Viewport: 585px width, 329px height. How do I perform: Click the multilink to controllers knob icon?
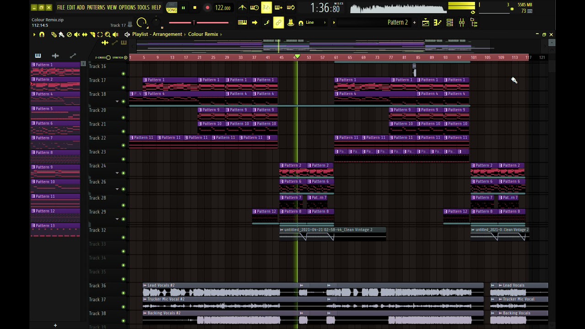pos(290,22)
